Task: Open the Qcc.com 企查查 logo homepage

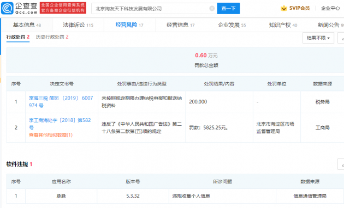Action: tap(19, 8)
